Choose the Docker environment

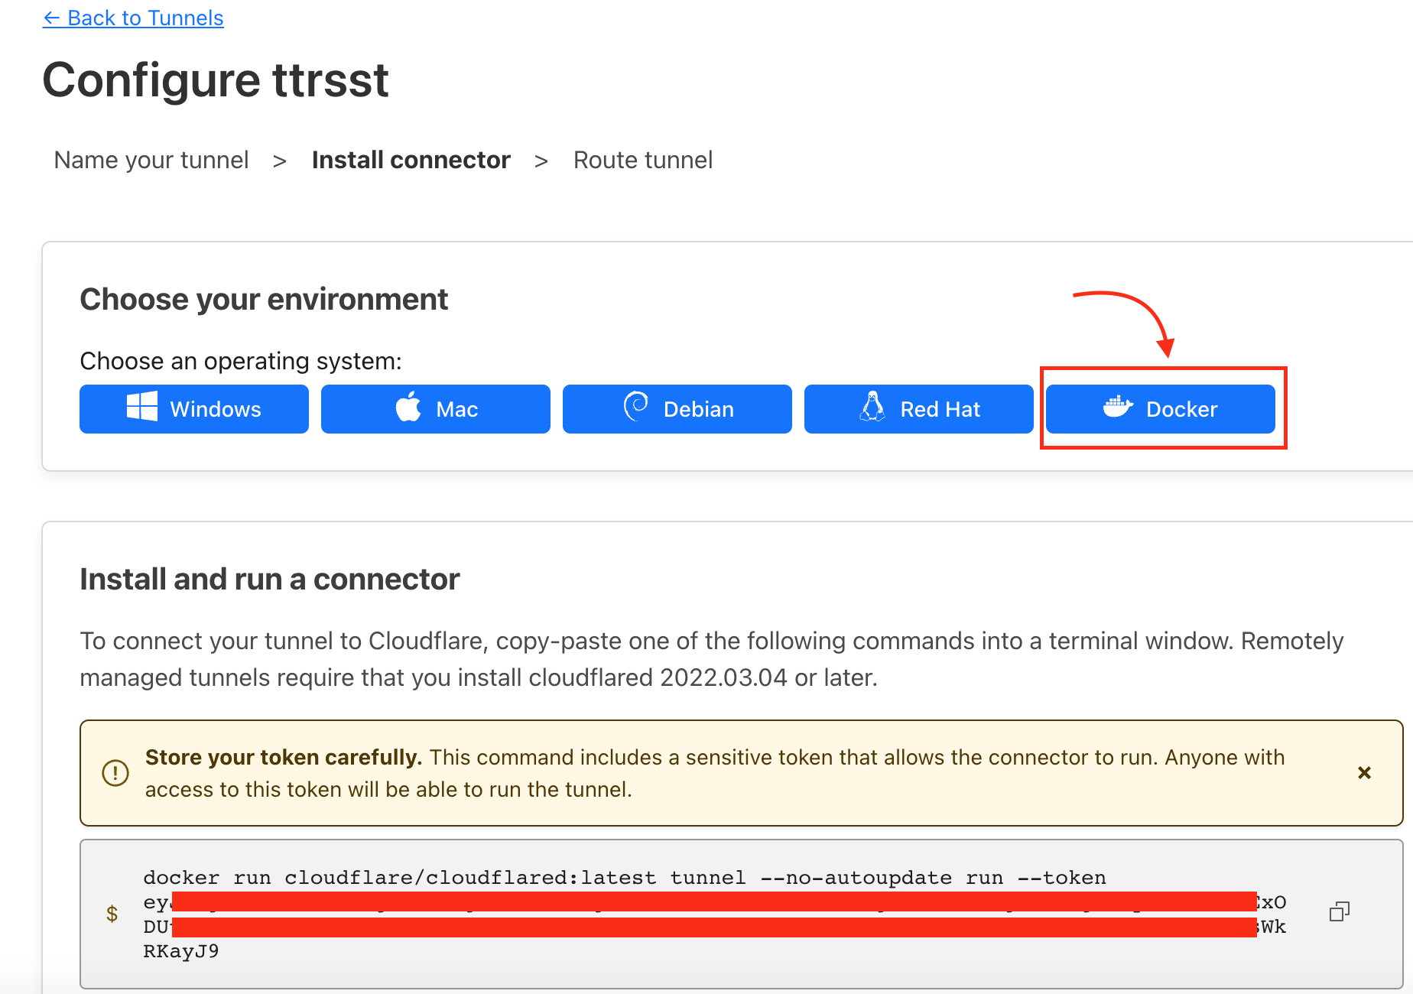[x=1161, y=409]
